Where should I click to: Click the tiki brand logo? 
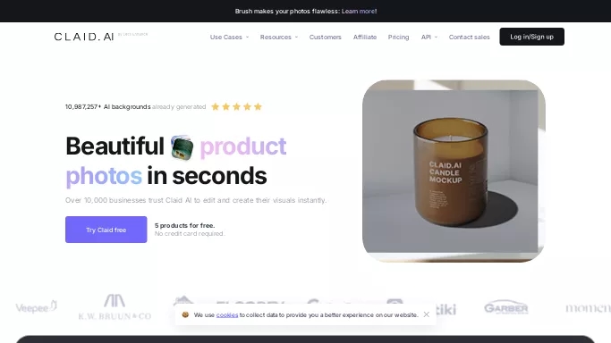coord(446,310)
